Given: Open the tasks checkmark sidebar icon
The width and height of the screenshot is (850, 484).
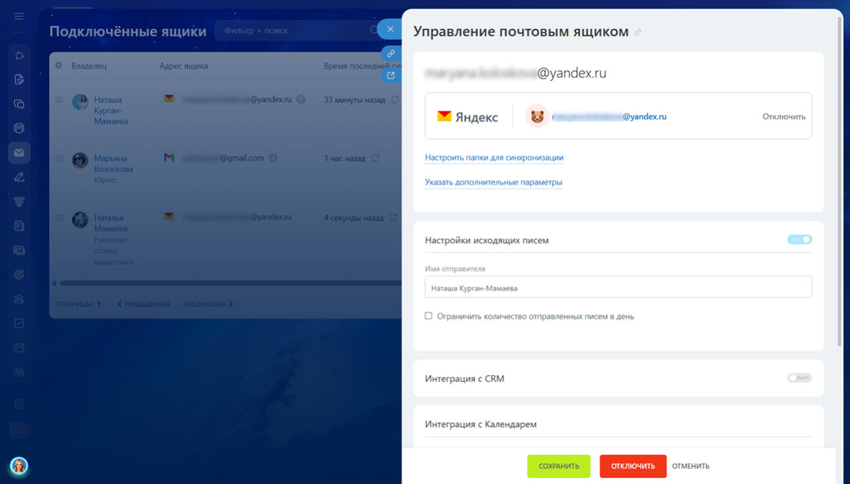Looking at the screenshot, I should point(19,323).
